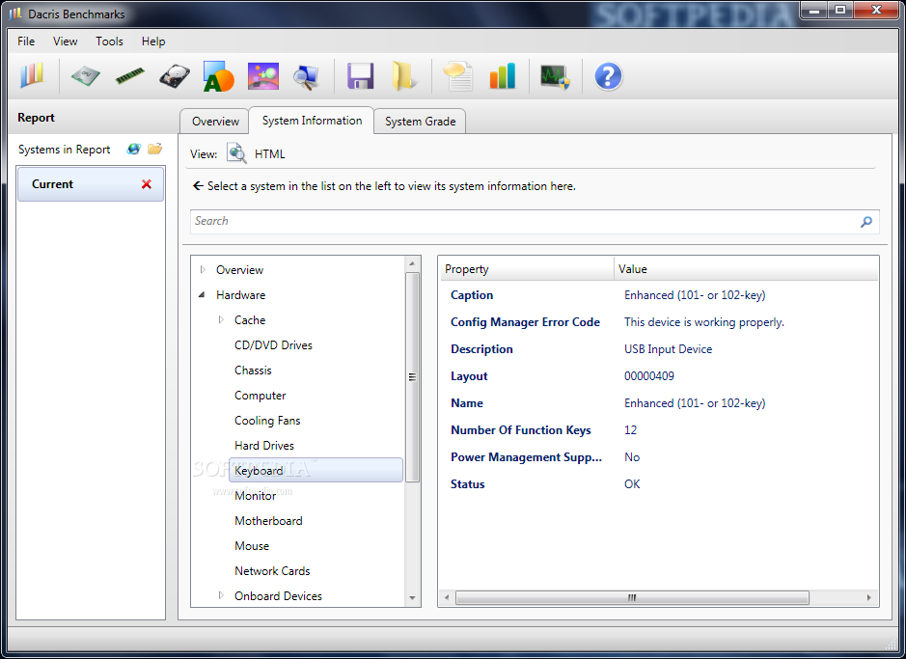
Task: Open help with the question mark icon
Action: click(x=608, y=75)
